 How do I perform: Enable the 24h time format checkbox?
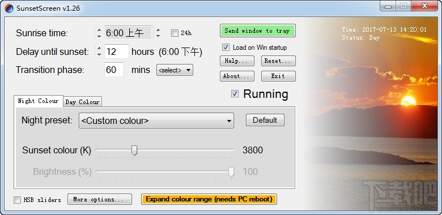pyautogui.click(x=175, y=33)
